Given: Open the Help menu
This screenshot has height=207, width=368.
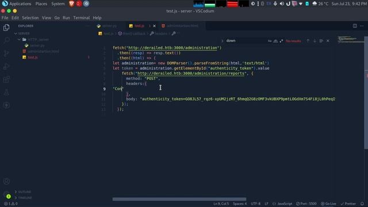Looking at the screenshot, I should [97, 18].
